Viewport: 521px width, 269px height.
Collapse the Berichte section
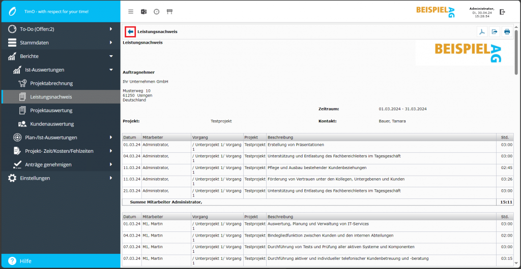pos(60,56)
